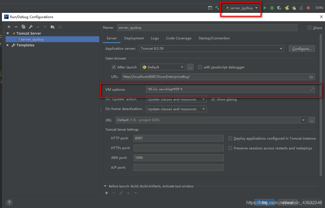The height and width of the screenshot is (208, 325).
Task: Switch to the Server tab
Action: (112, 38)
